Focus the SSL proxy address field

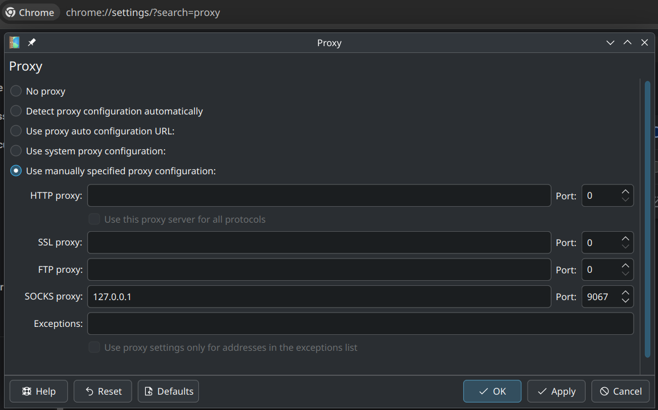(319, 243)
